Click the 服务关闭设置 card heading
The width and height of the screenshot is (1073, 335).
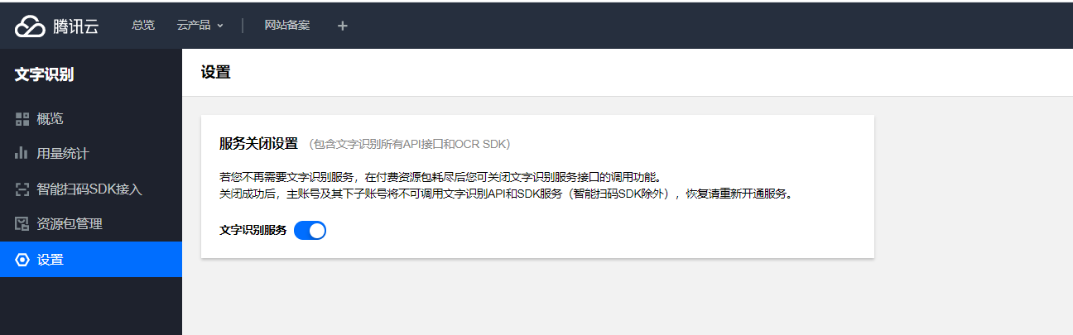[x=258, y=143]
